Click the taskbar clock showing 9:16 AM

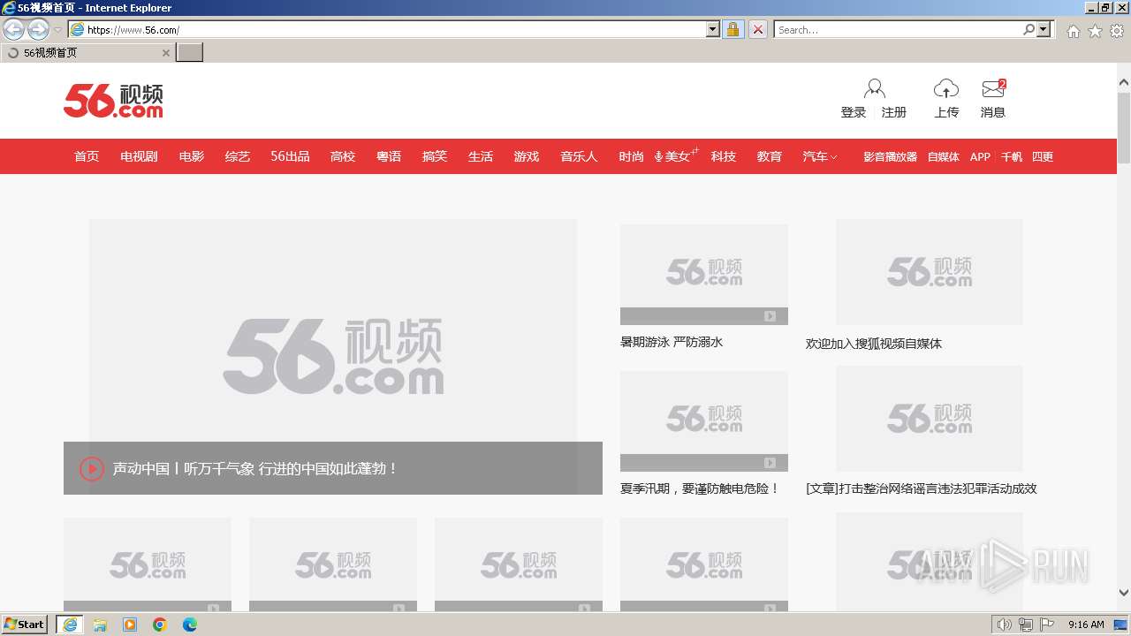tap(1086, 625)
